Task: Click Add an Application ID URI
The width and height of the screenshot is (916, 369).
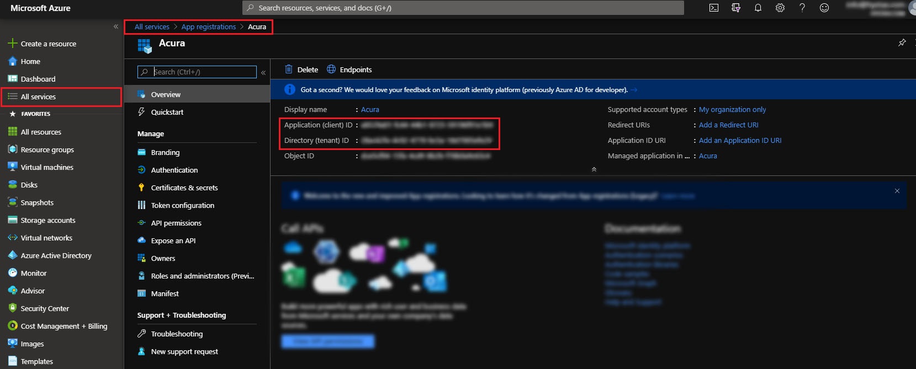Action: click(740, 140)
